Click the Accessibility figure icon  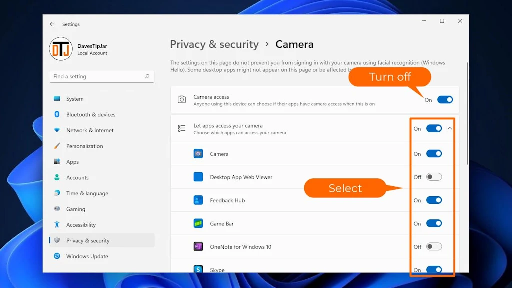coord(57,224)
